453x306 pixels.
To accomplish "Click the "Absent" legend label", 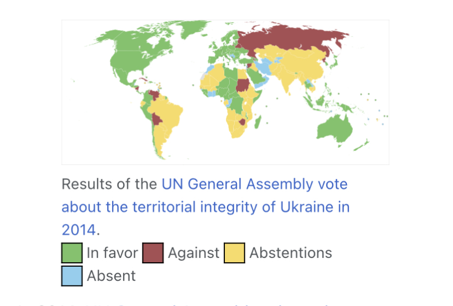I will tap(111, 276).
